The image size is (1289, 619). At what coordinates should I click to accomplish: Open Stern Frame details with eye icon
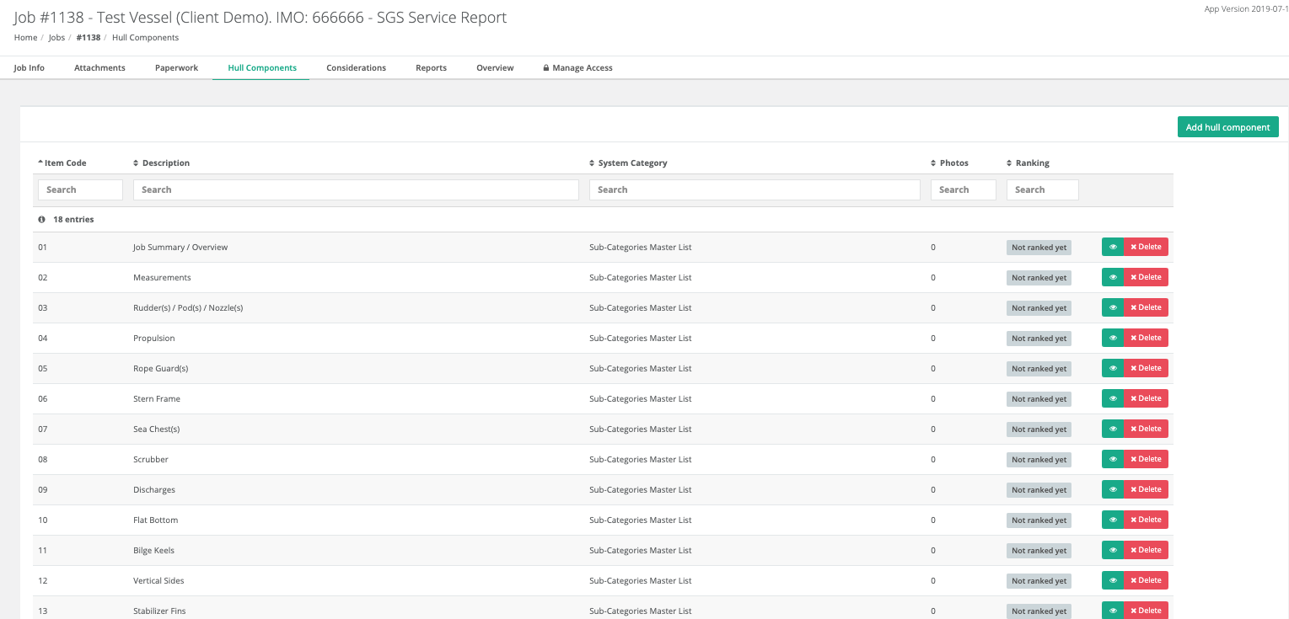tap(1113, 398)
